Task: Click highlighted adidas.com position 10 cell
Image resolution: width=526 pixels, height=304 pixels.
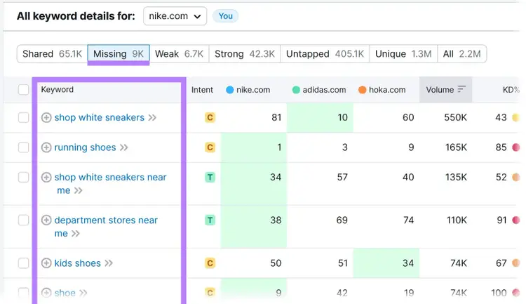Action: tap(320, 117)
